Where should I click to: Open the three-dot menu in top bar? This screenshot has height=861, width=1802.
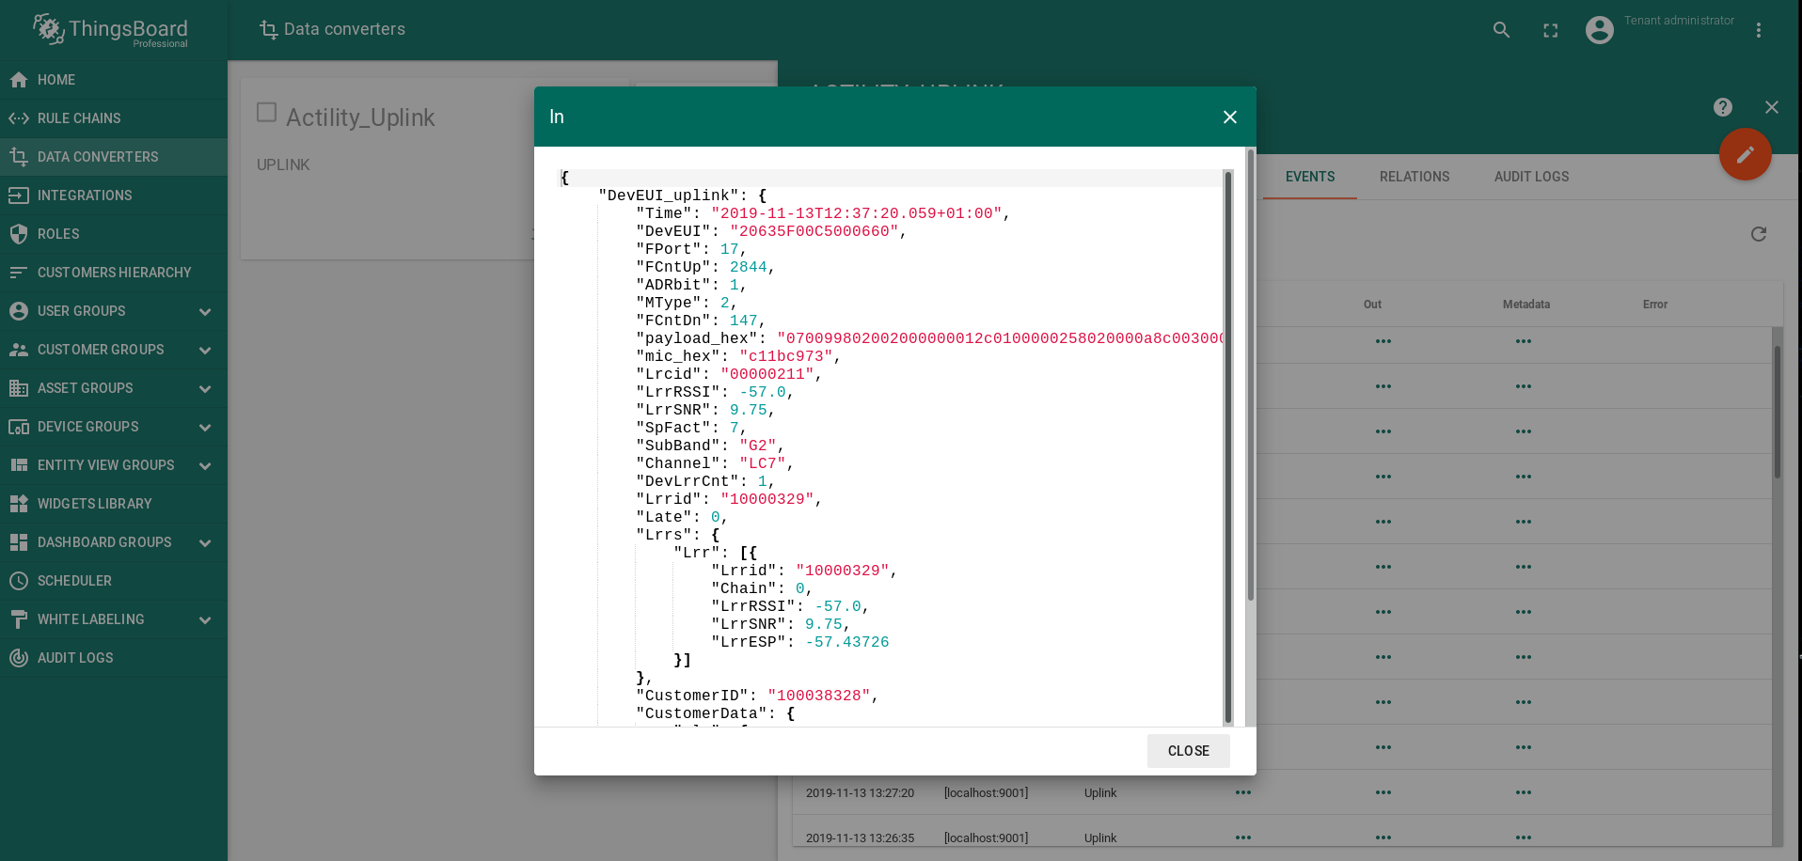pos(1759,30)
